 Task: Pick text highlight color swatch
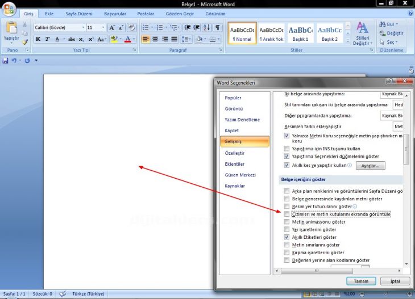(114, 39)
